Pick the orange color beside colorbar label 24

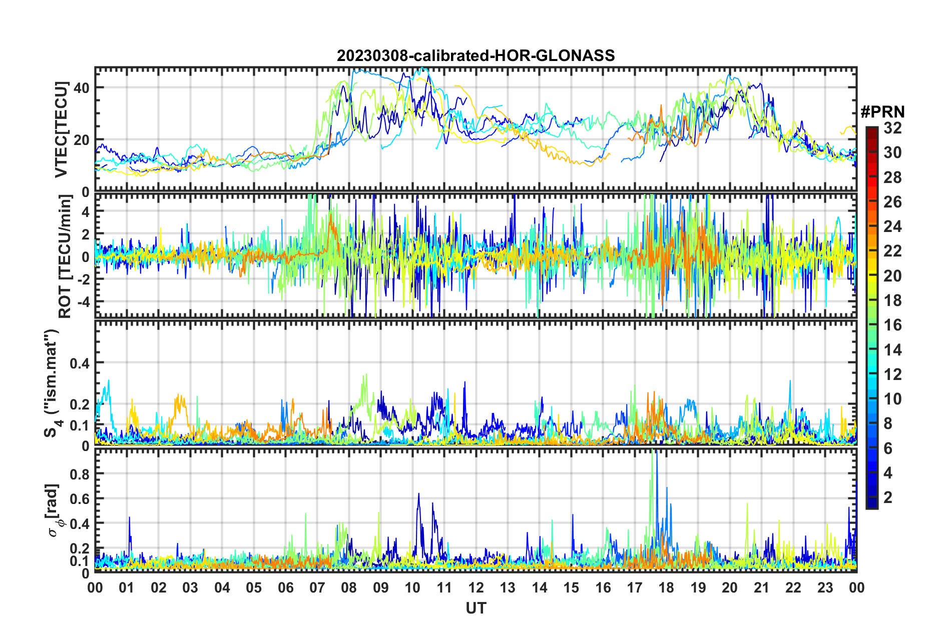coord(871,226)
